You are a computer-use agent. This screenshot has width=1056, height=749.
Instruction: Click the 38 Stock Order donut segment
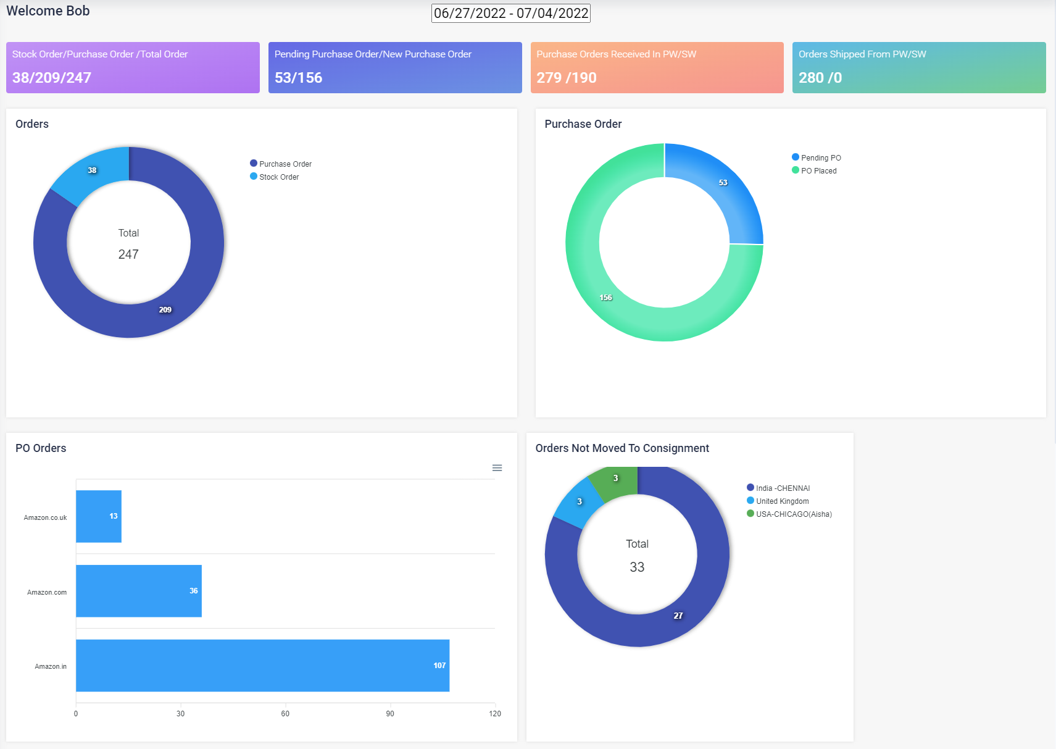coord(91,171)
